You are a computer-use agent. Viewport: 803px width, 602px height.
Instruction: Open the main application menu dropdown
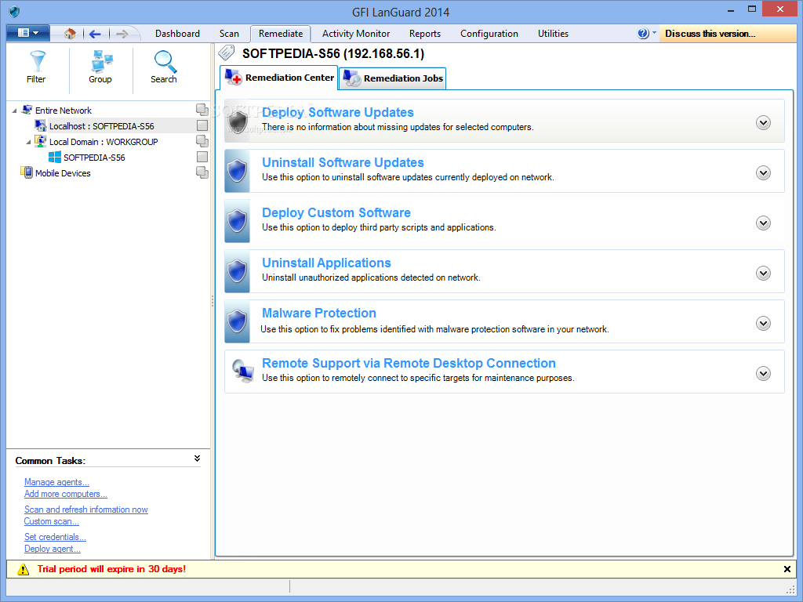click(28, 33)
